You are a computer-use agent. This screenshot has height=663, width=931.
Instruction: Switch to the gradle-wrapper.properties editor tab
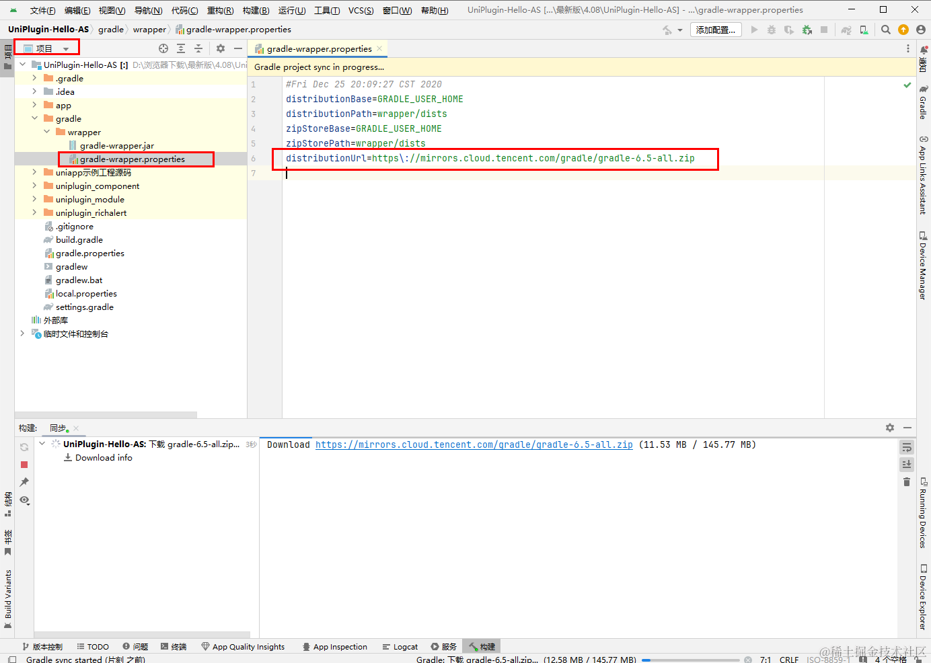point(317,48)
